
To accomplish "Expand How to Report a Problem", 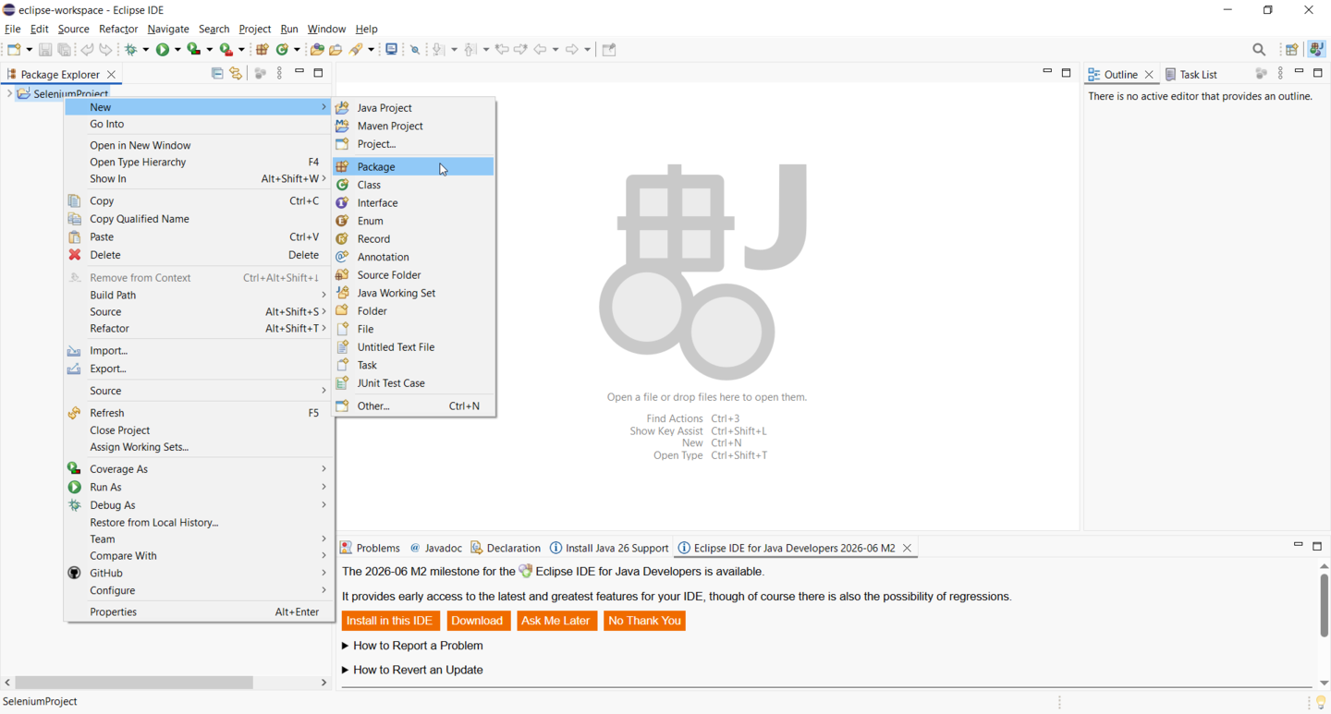I will (412, 646).
